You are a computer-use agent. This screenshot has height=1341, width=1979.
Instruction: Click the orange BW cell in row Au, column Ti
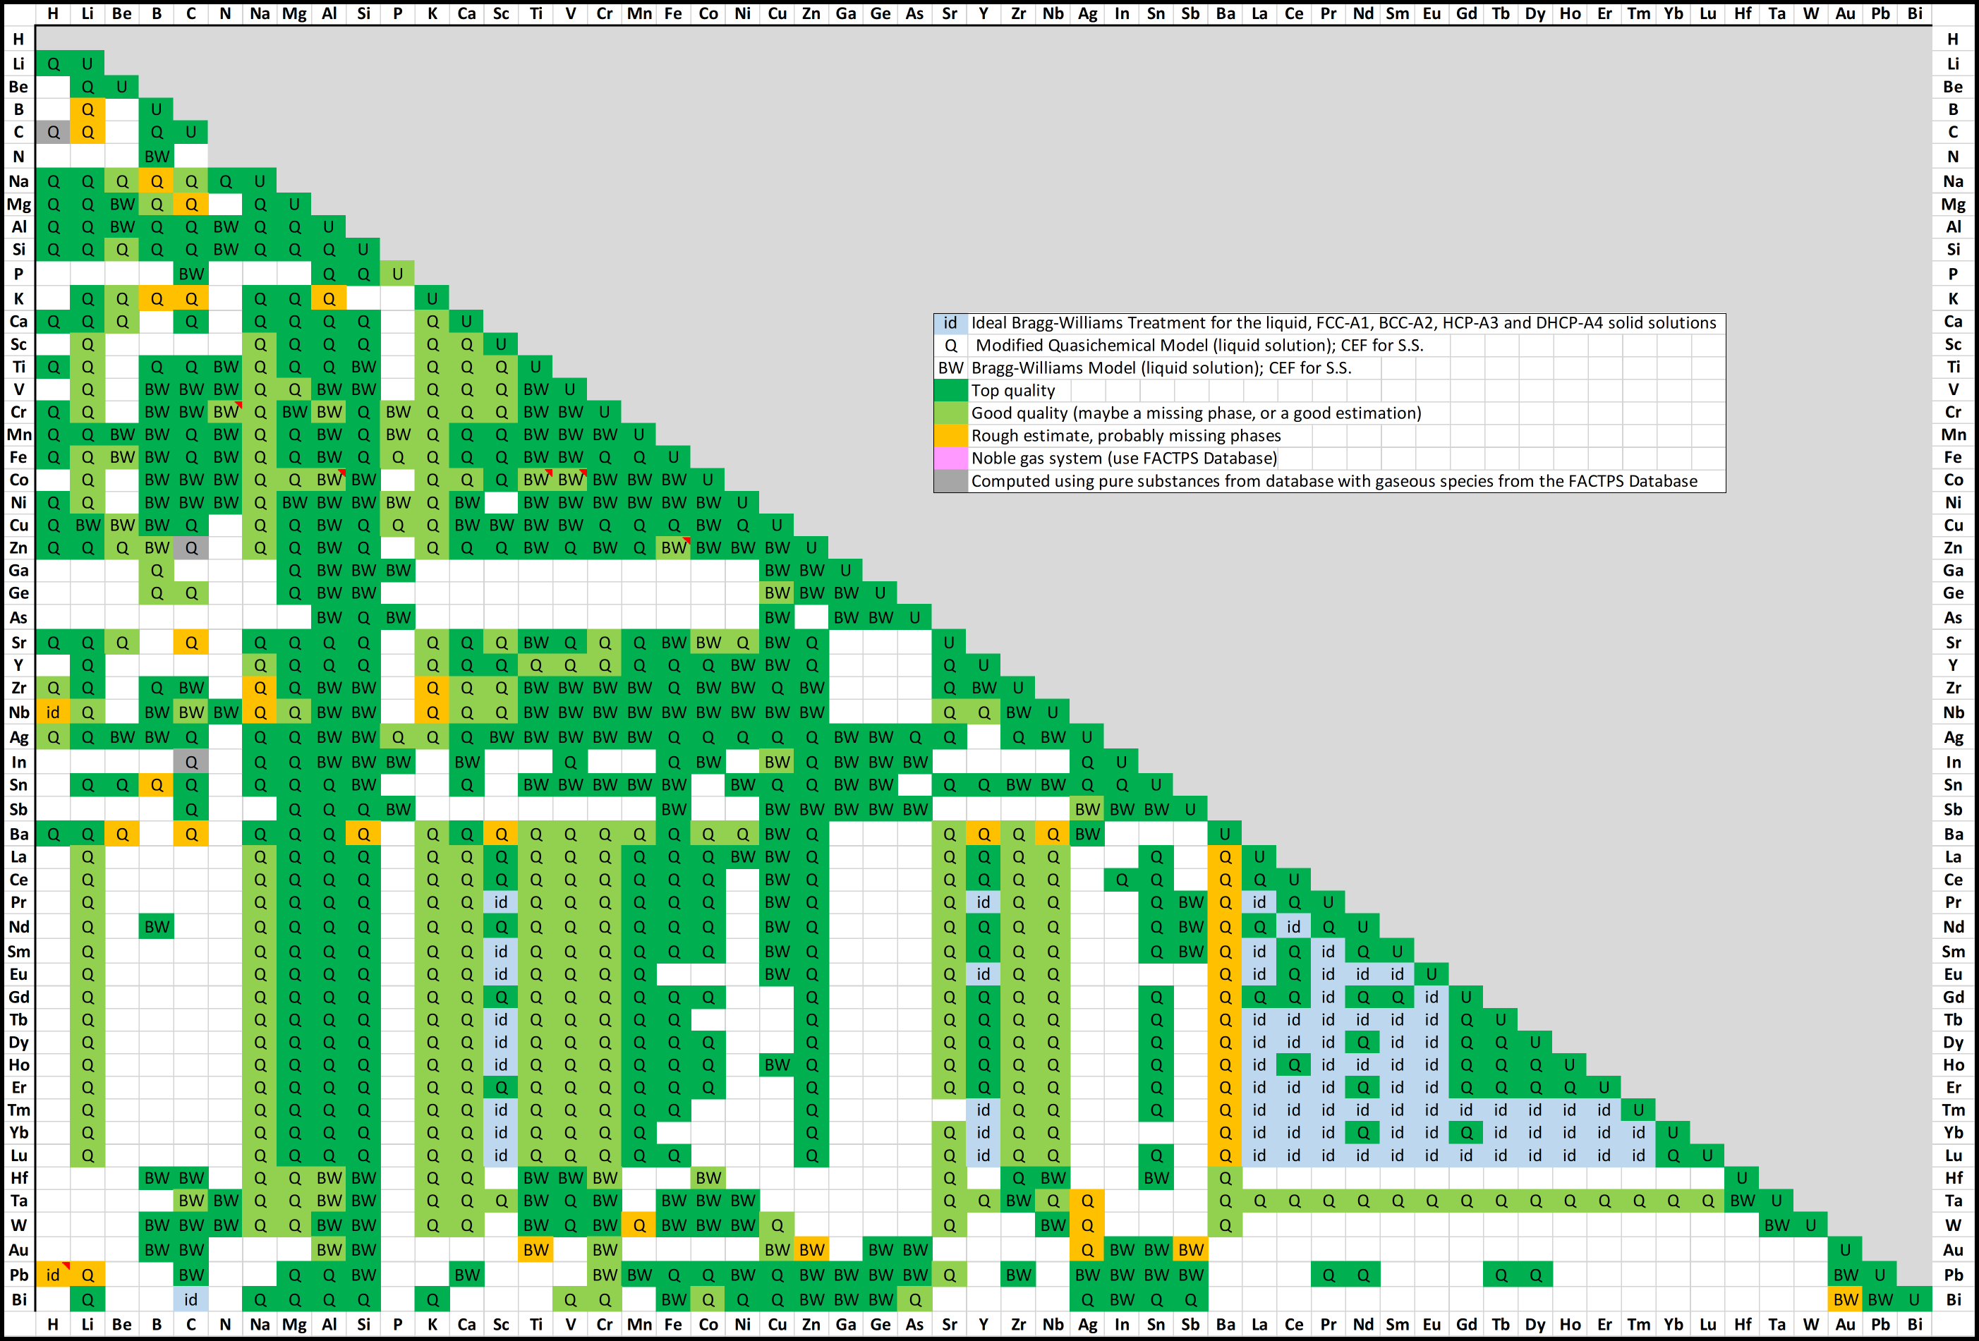coord(535,1250)
